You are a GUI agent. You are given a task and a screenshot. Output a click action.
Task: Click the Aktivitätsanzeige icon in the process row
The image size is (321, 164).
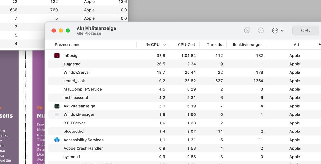point(57,106)
